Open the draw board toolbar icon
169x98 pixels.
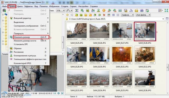[x=93, y=11]
